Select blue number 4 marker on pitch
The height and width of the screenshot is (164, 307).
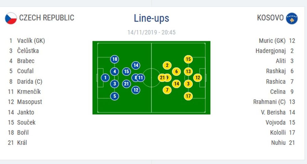(x=115, y=71)
